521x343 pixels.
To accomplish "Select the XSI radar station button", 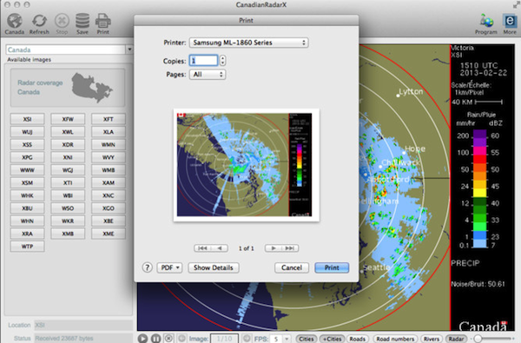I will click(27, 119).
